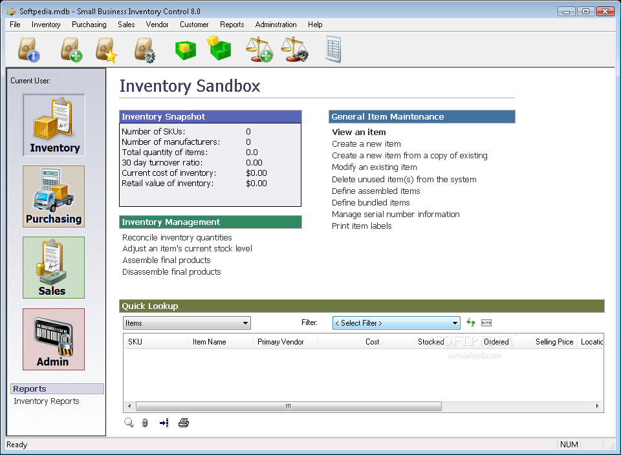621x455 pixels.
Task: Click Delete unused item(s) from the system
Action: point(404,179)
